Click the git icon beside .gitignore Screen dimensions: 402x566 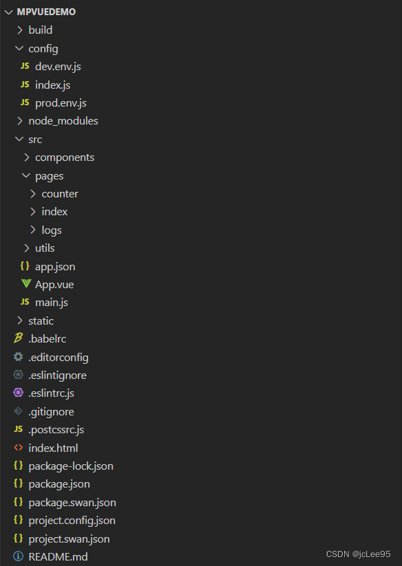pos(18,411)
